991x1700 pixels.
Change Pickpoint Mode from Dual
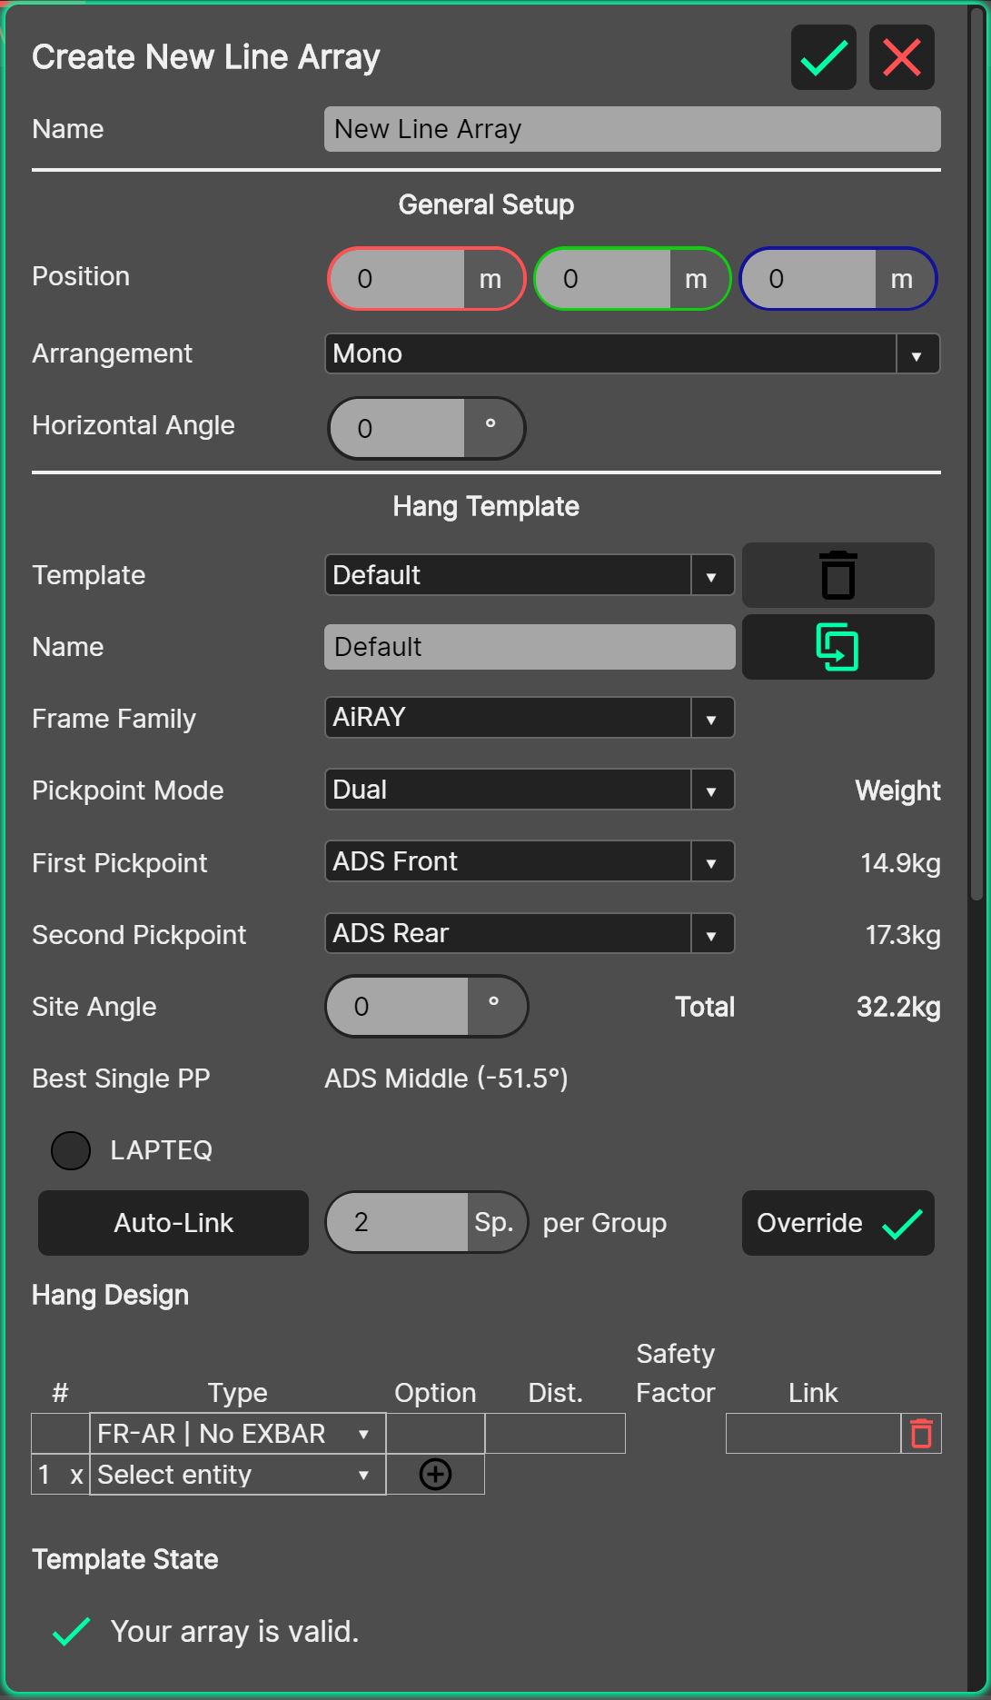[x=529, y=790]
